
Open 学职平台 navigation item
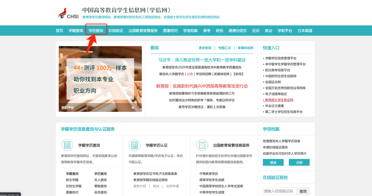pos(285,31)
